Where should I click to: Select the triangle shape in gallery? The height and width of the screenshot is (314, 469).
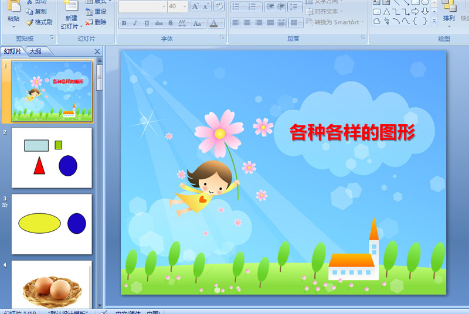coord(386,12)
